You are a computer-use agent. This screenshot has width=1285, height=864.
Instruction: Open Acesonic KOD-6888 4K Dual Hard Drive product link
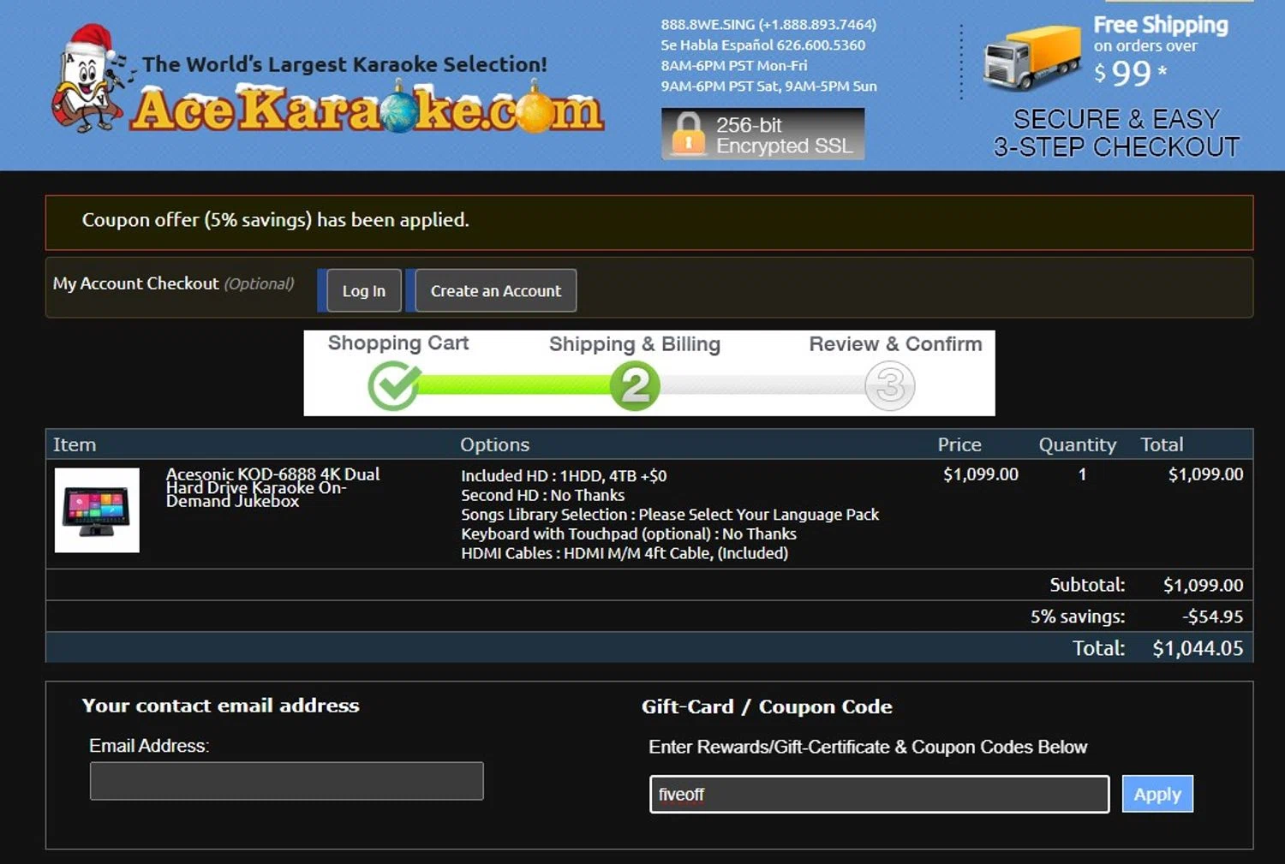tap(272, 487)
